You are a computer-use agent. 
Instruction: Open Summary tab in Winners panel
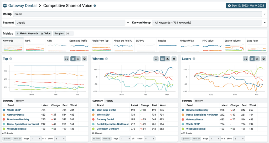[x=97, y=101]
